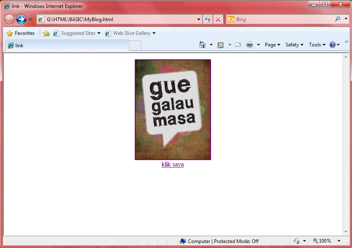Screen dimensions: 352x248
Task: Open the search provider dropdown arrow
Action: (x=346, y=19)
